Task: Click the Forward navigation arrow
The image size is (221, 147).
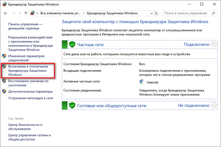Action: coord(14,13)
